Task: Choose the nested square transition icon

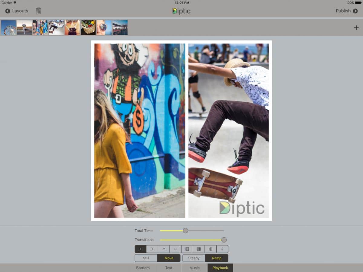Action: 199,249
